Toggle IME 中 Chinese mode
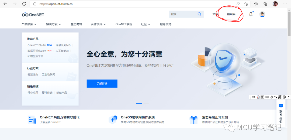Image resolution: width=291 pixels, height=140 pixels. [x=267, y=97]
